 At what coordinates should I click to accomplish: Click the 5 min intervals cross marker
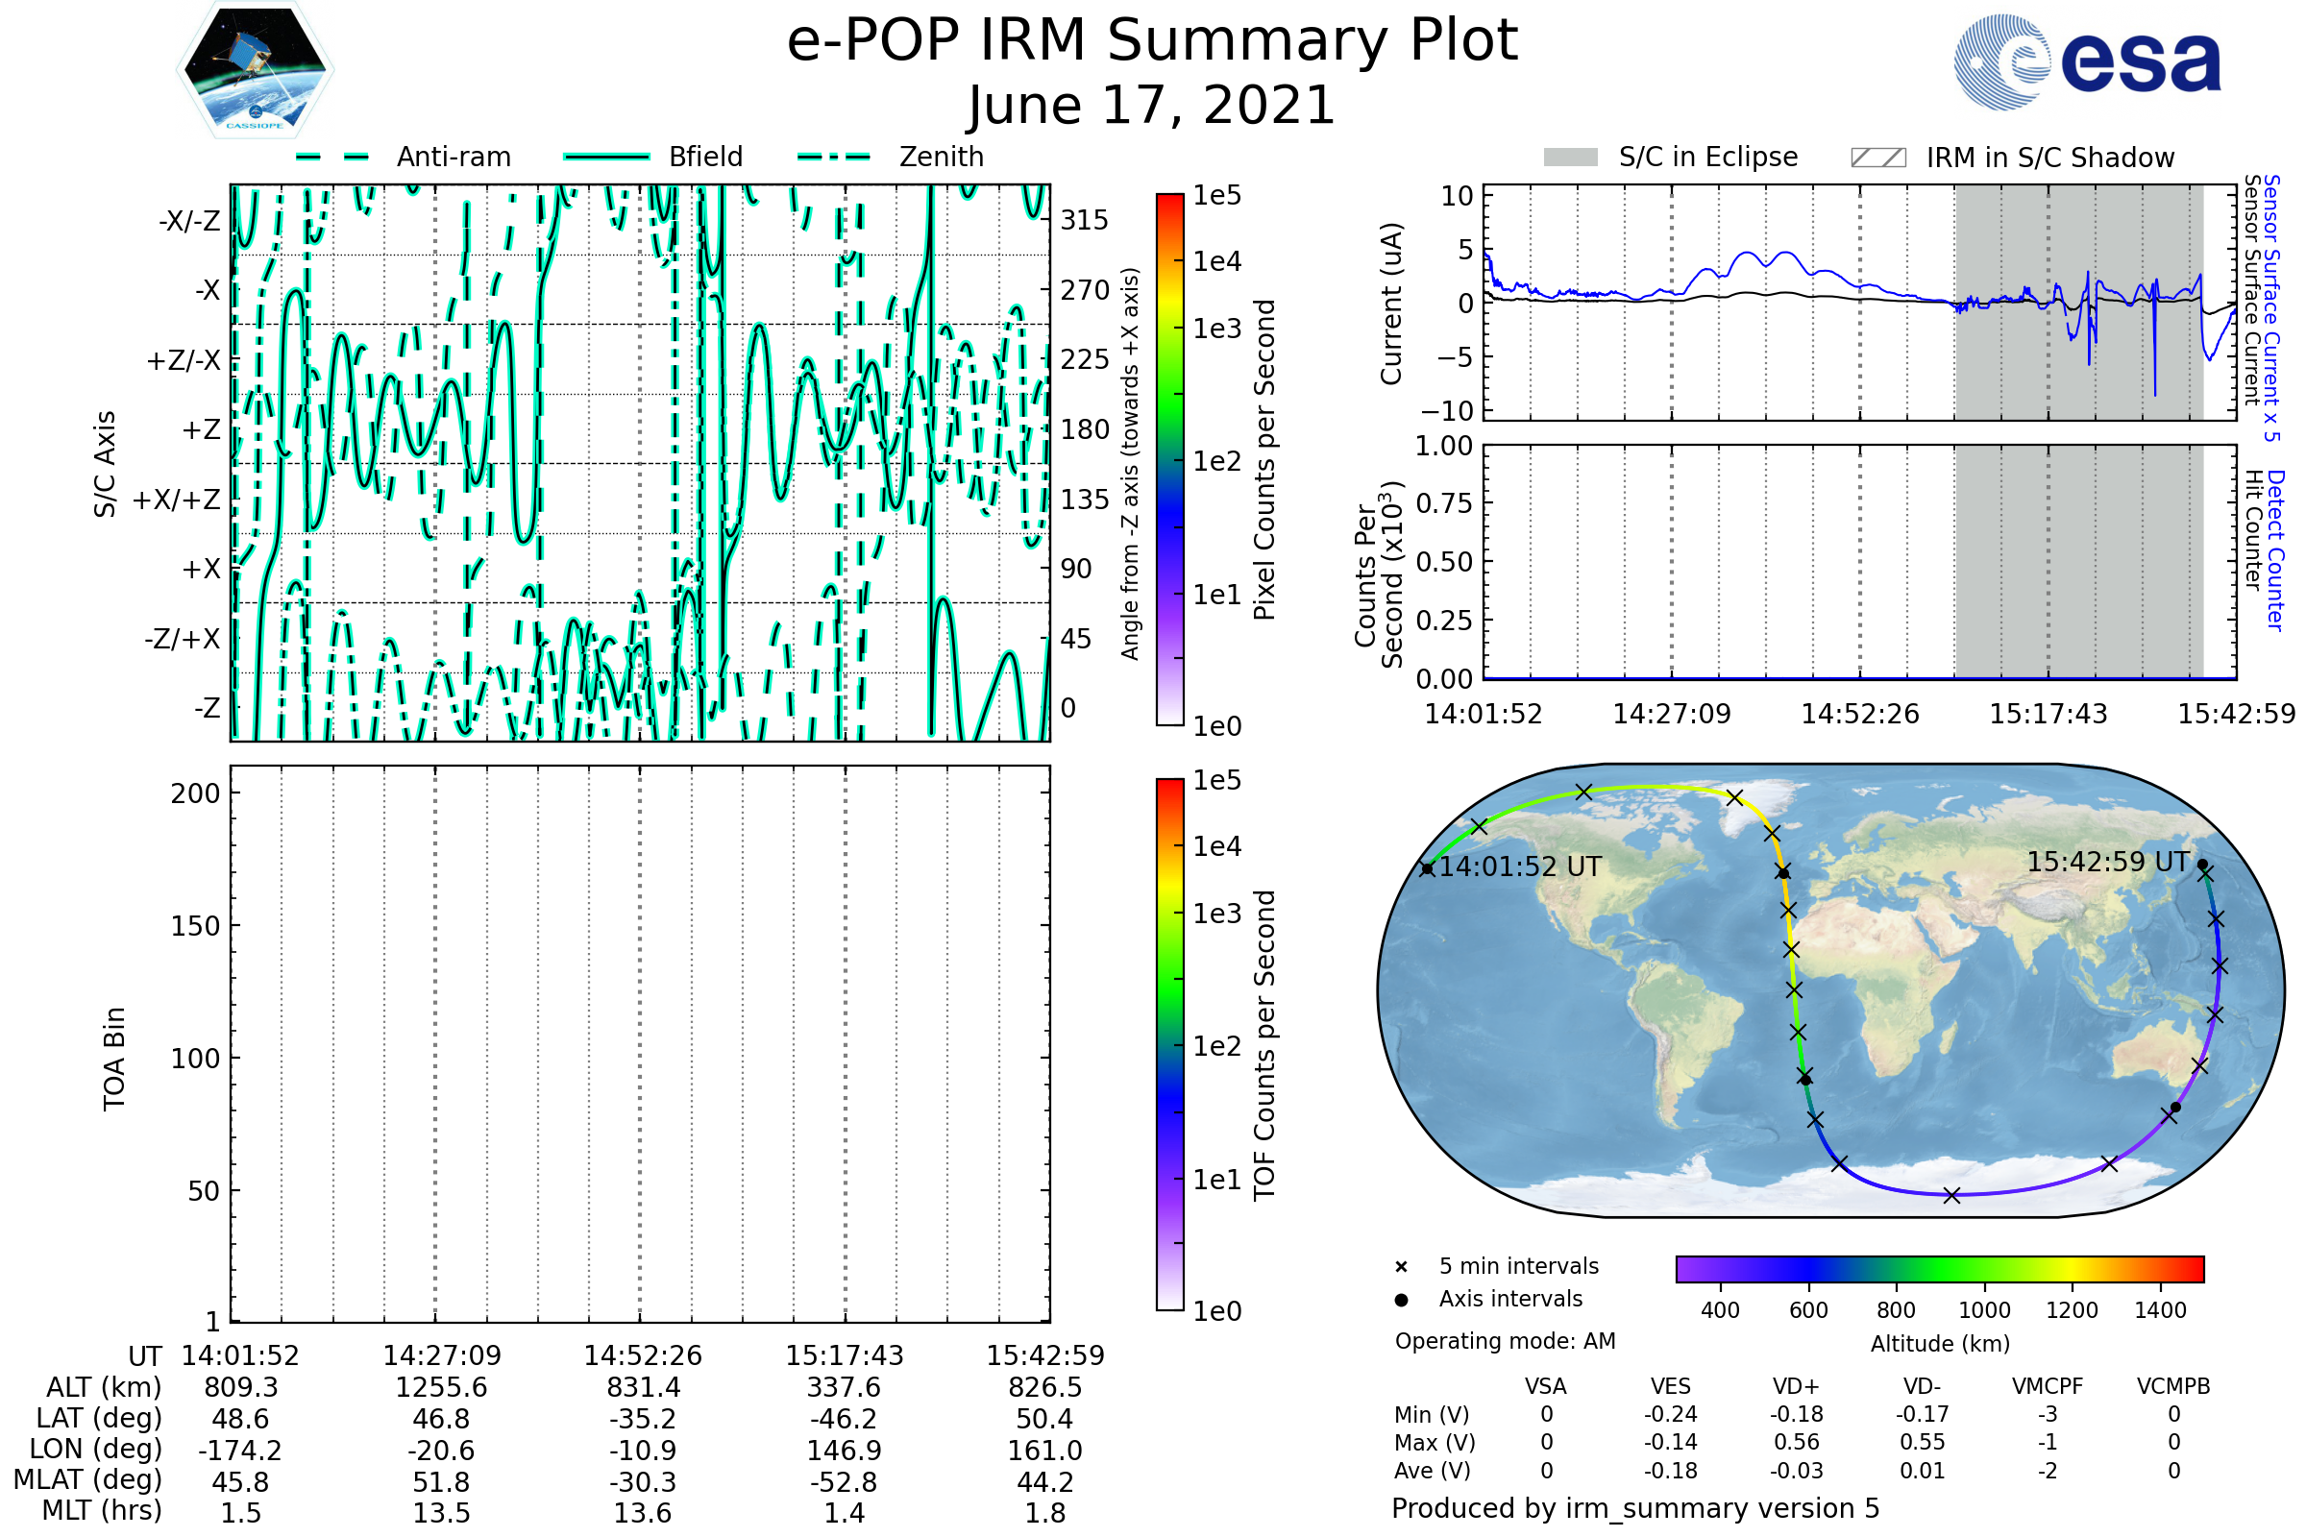tap(1401, 1267)
